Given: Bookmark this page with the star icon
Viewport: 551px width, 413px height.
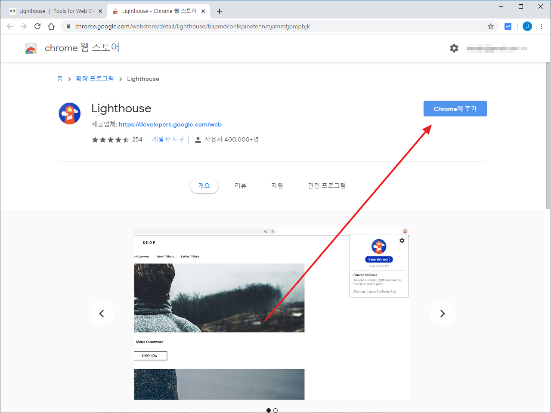Looking at the screenshot, I should [x=491, y=26].
